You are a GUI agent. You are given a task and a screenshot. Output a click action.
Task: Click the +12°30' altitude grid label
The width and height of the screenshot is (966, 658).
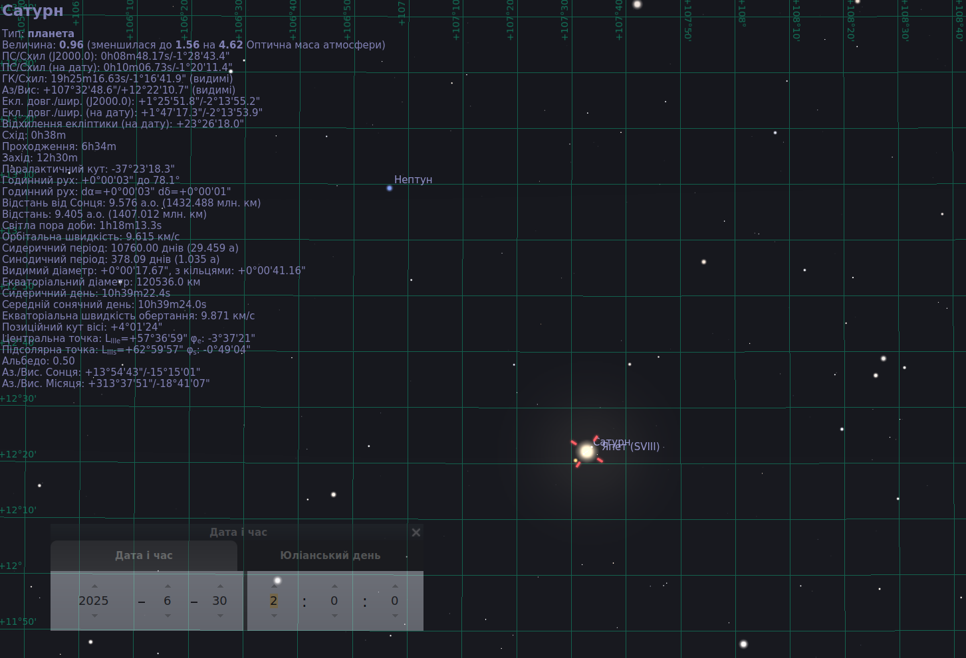[18, 398]
